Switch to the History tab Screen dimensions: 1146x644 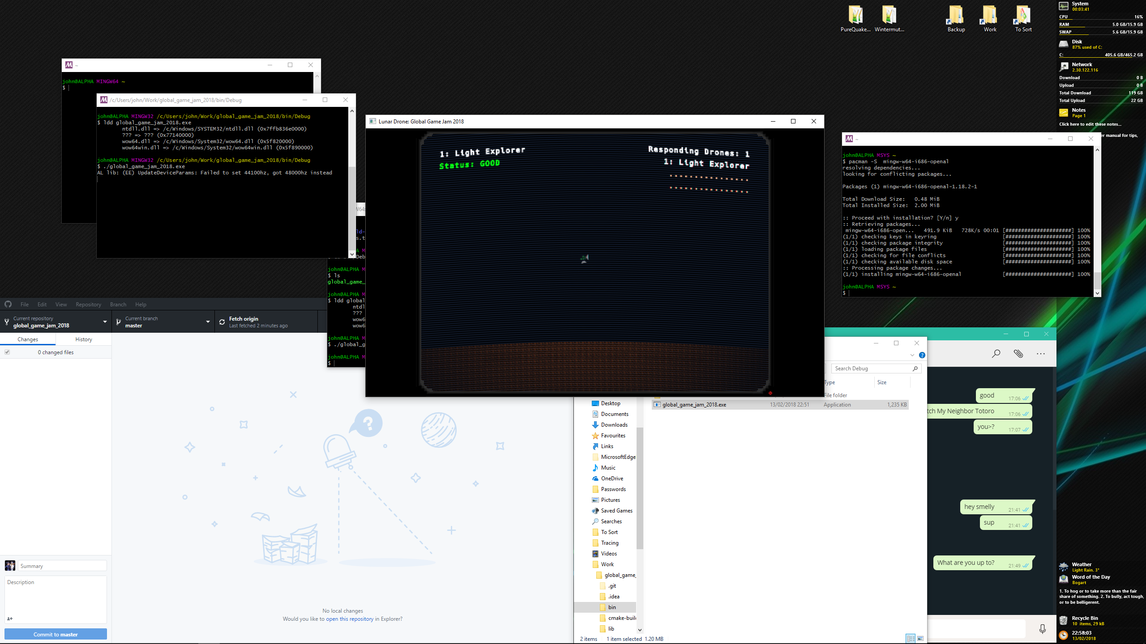click(83, 339)
